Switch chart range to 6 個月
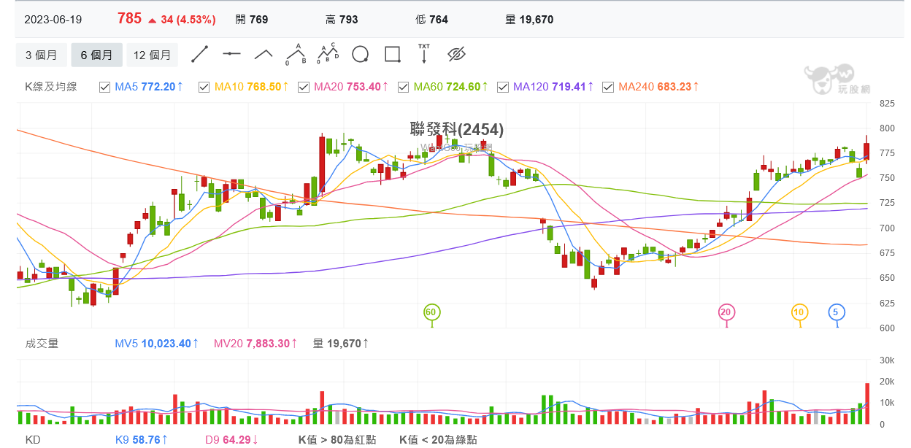 [x=96, y=55]
